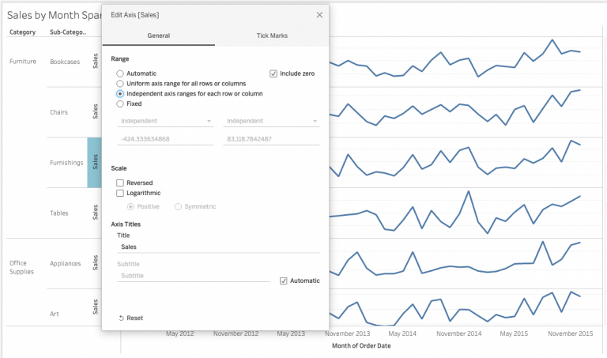The height and width of the screenshot is (358, 607).
Task: Click the axis Title input field
Action: point(217,247)
